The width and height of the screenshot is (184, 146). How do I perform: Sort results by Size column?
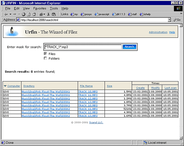point(109,86)
